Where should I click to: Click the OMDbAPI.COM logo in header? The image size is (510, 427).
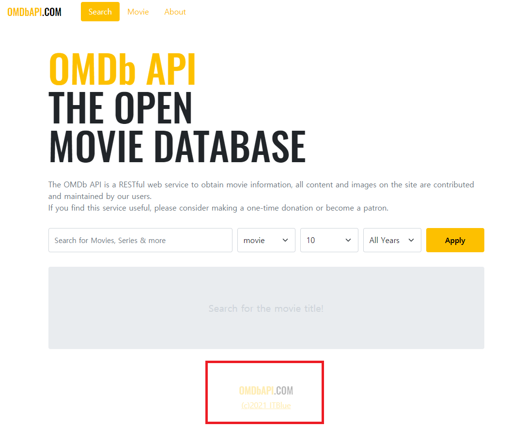pyautogui.click(x=34, y=12)
